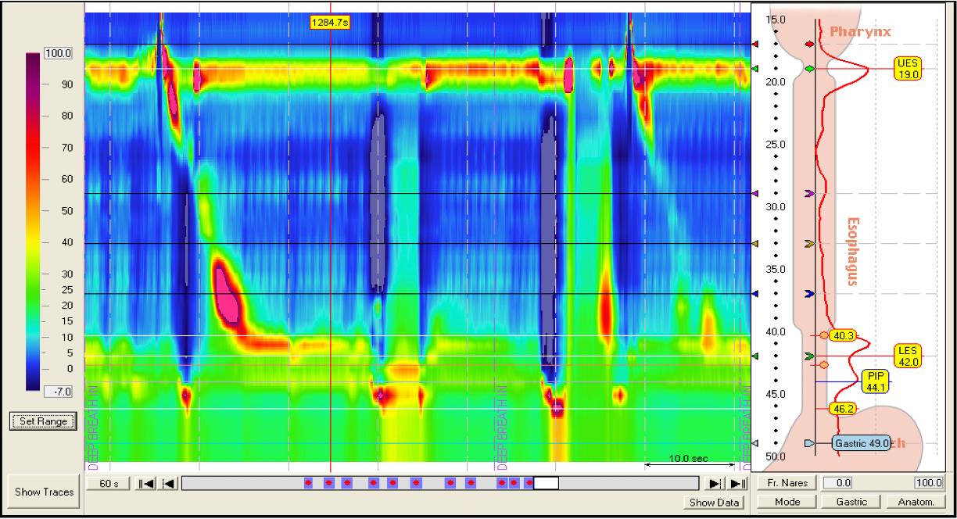Select the LES 42.0 pressure label
Screen dimensions: 957x519
click(x=908, y=356)
